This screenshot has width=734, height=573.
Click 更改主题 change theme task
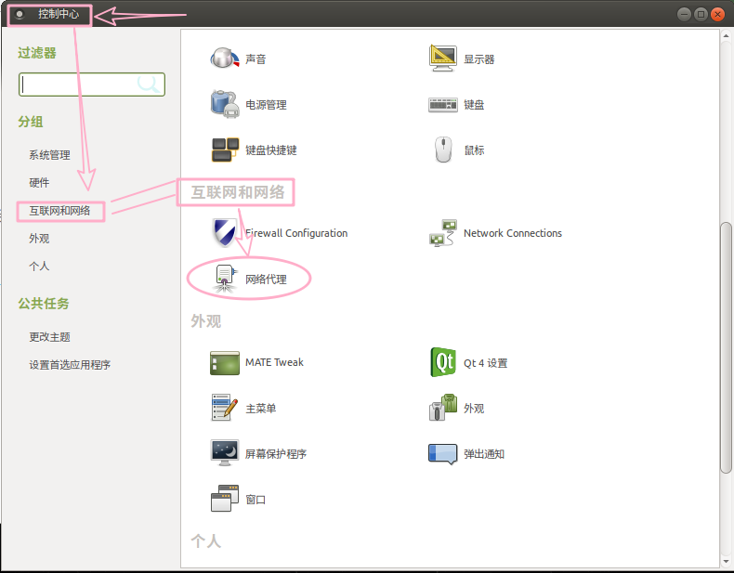tap(49, 337)
